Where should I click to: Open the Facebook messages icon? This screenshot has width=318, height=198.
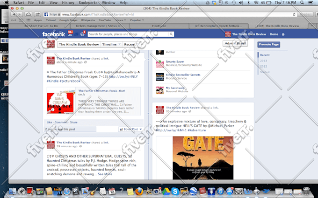click(x=76, y=34)
